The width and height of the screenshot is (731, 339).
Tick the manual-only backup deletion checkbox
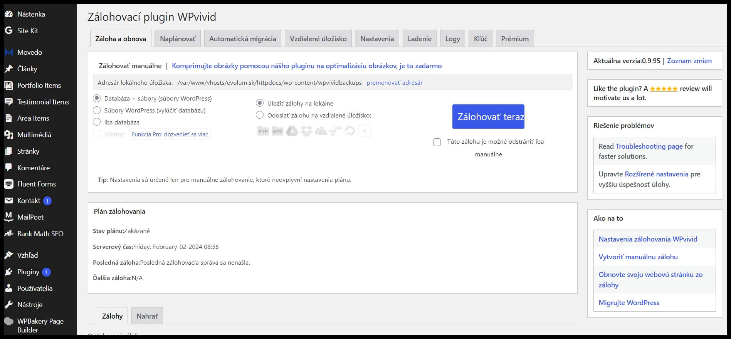tap(437, 142)
